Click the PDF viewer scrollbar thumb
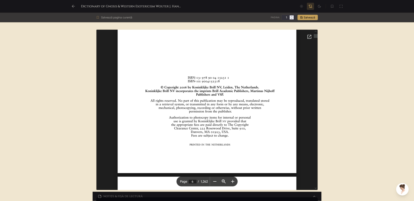This screenshot has width=414, height=201. [316, 36]
